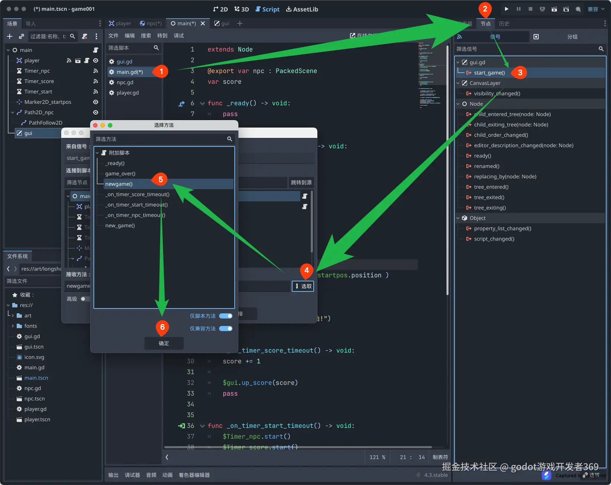Pause the running project
This screenshot has height=485, width=611.
pyautogui.click(x=518, y=9)
